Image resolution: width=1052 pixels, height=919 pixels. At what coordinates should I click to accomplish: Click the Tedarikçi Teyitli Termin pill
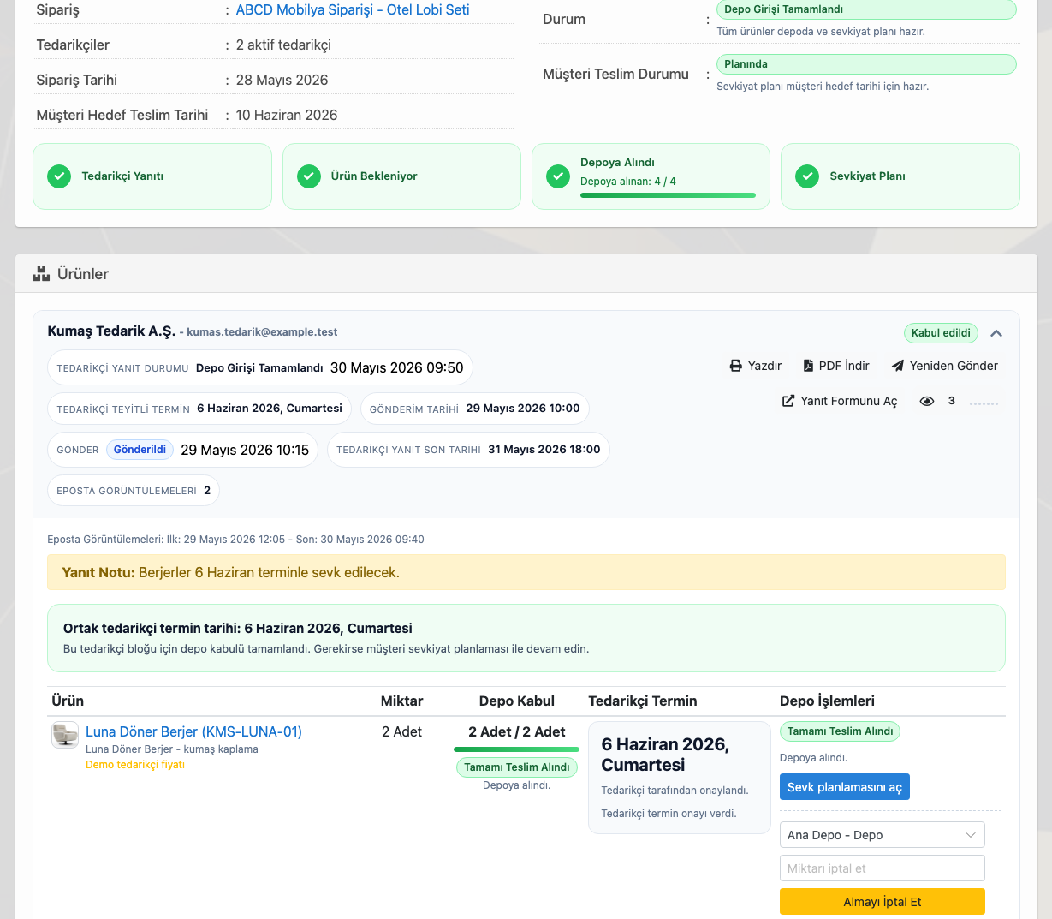click(199, 409)
